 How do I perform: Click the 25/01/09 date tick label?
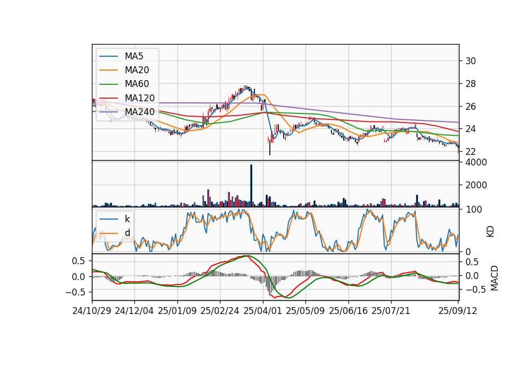[x=177, y=311]
